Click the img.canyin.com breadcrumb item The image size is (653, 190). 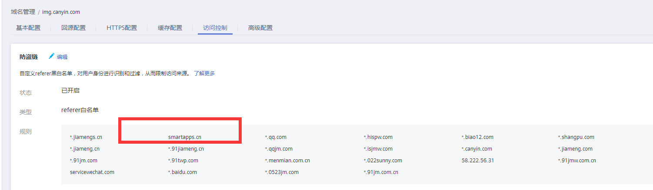tap(61, 12)
